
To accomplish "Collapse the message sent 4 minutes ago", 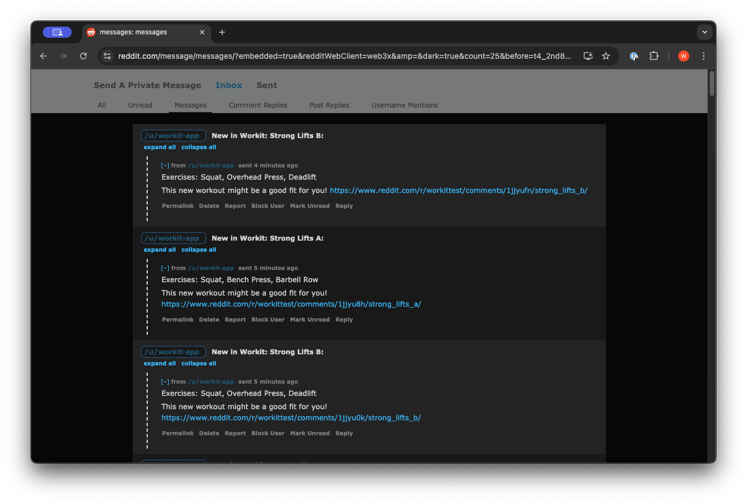I will [165, 166].
